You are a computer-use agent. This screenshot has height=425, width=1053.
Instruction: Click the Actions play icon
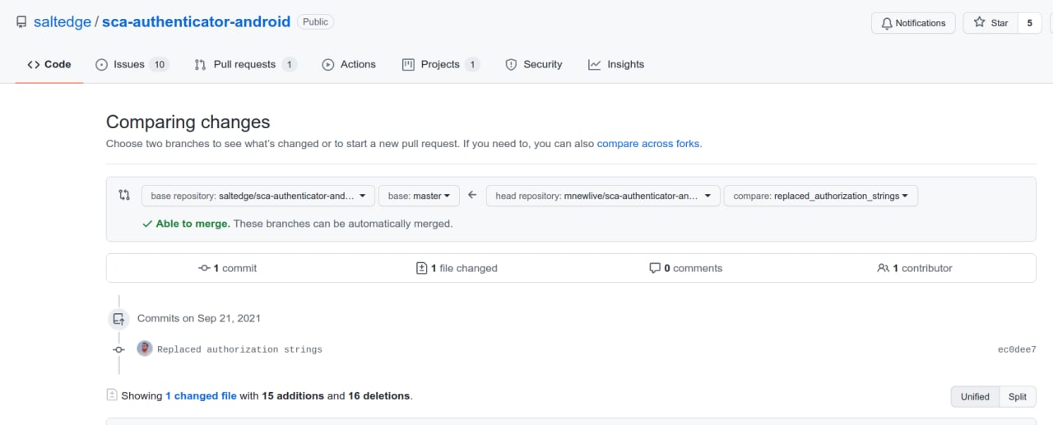[328, 64]
